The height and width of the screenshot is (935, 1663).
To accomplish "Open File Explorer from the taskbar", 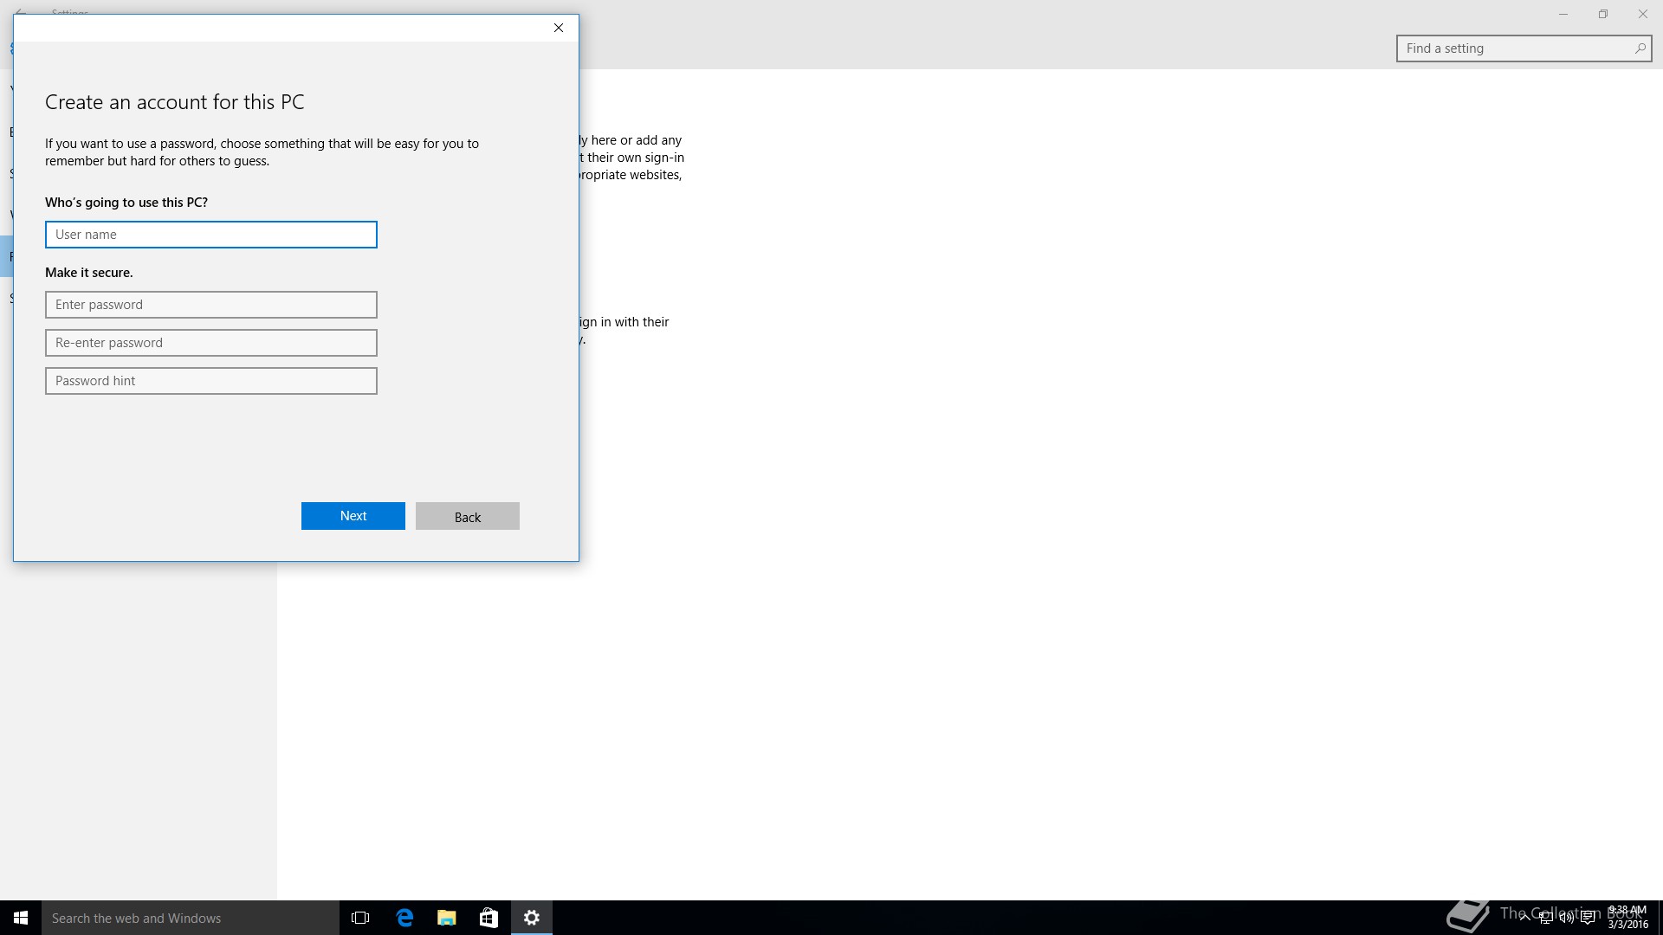I will [446, 918].
